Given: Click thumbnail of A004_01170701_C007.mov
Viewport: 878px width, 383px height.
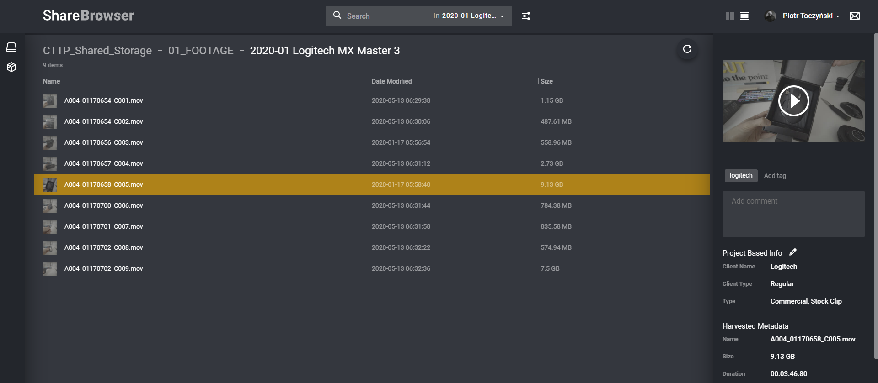Looking at the screenshot, I should tap(50, 226).
